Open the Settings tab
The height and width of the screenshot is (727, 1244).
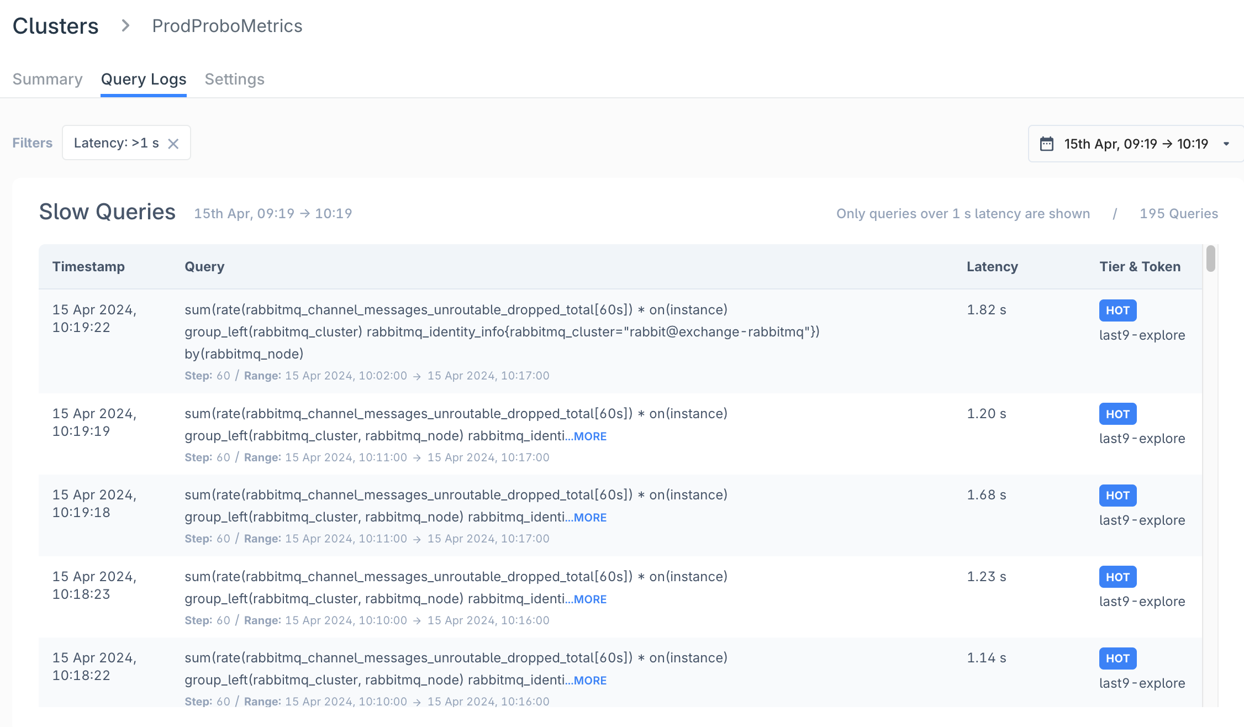coord(235,79)
